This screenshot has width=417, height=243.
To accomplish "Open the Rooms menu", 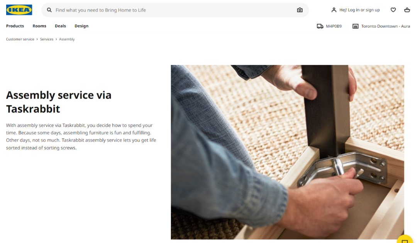I will 39,26.
